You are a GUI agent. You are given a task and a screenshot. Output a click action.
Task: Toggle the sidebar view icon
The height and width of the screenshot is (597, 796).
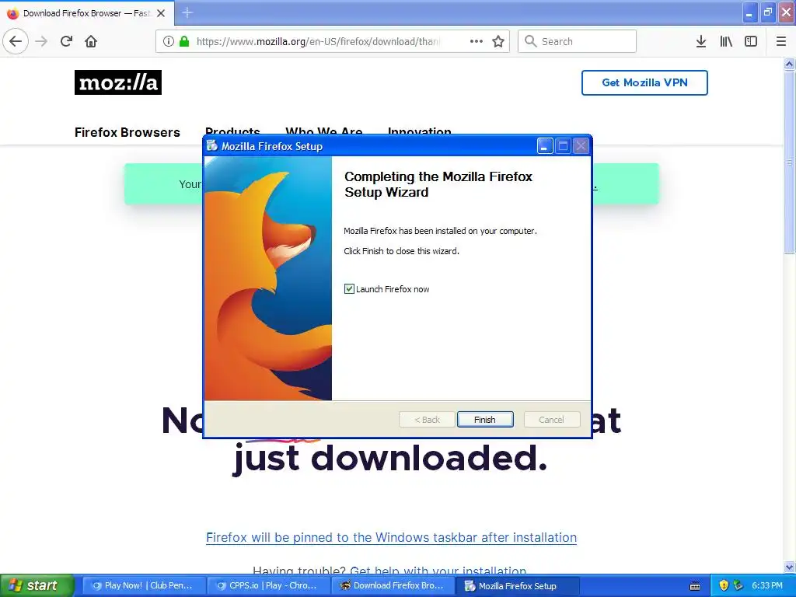click(x=751, y=41)
